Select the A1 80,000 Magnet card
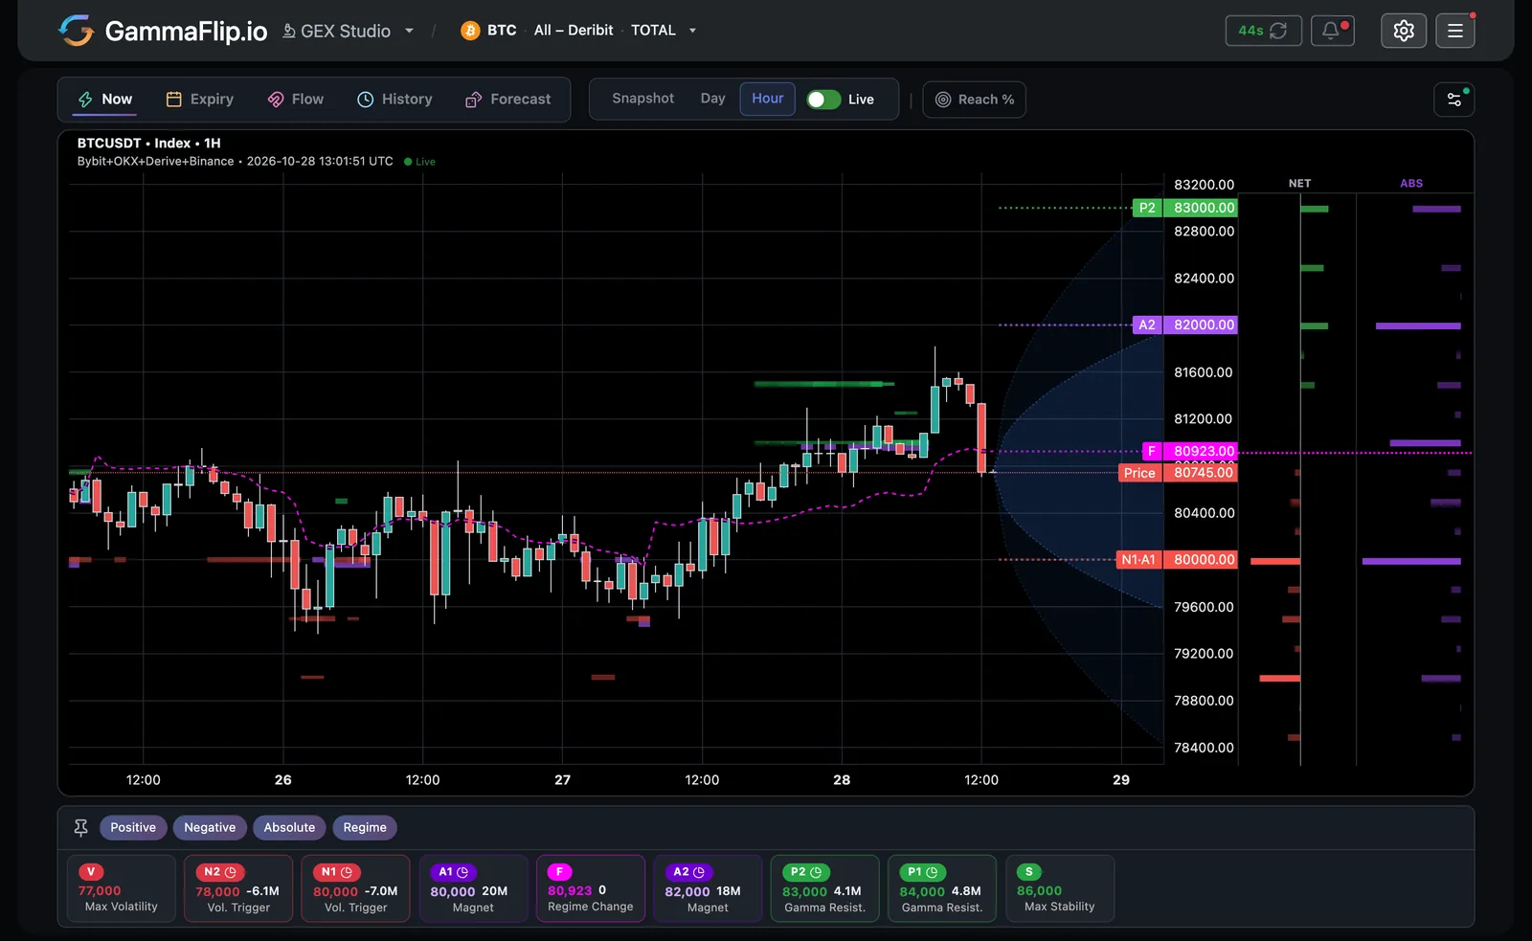Image resolution: width=1532 pixels, height=941 pixels. pyautogui.click(x=473, y=888)
